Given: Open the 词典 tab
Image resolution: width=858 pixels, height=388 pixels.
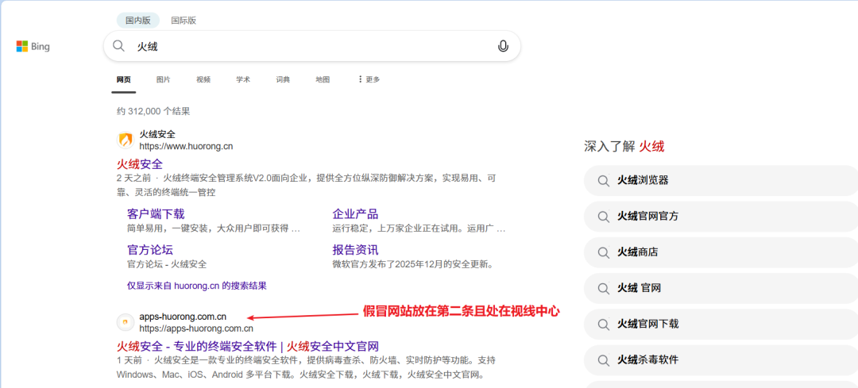Looking at the screenshot, I should click(x=283, y=79).
